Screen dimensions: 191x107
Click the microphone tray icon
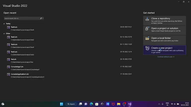(x=163, y=104)
